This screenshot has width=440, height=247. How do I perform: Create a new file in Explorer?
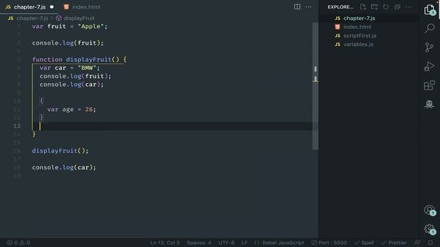[363, 7]
